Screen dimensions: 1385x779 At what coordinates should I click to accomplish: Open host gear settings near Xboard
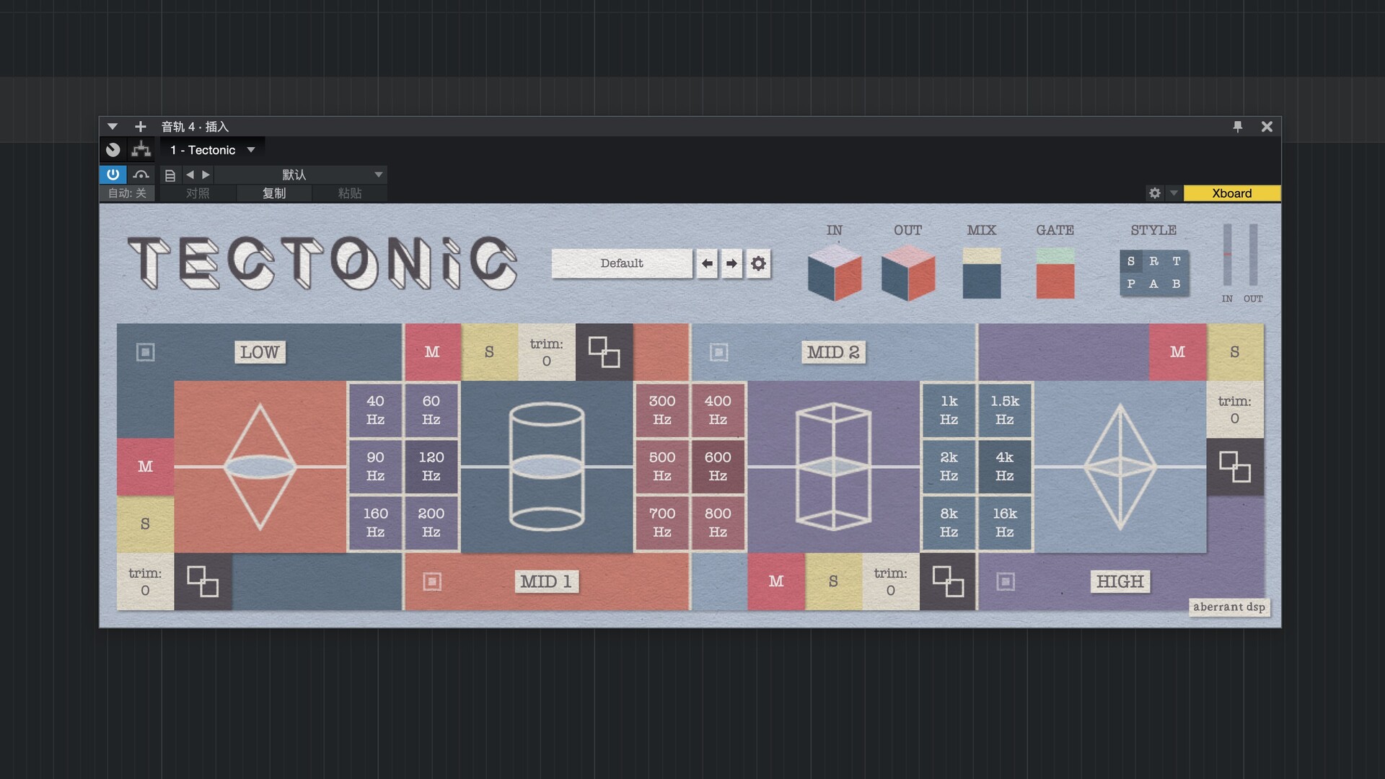(1155, 193)
